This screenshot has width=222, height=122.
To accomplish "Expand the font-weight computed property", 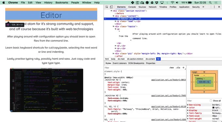I will click(188, 119).
